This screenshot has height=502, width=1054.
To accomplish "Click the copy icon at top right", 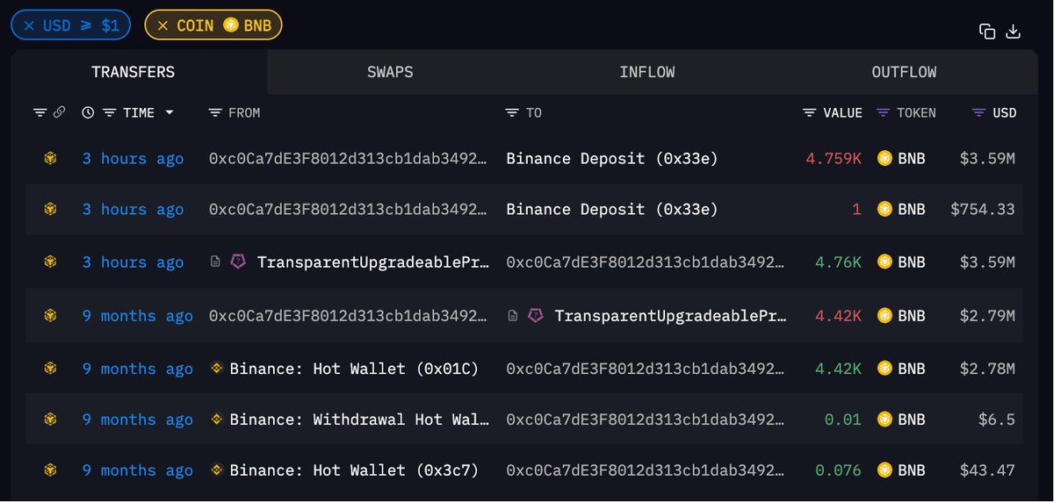I will (987, 32).
